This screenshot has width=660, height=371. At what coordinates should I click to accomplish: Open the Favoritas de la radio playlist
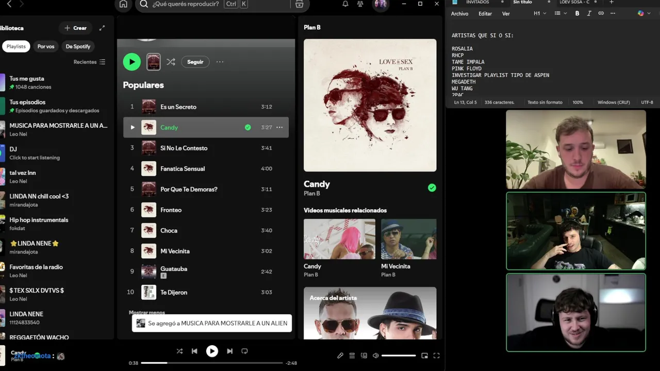point(57,271)
